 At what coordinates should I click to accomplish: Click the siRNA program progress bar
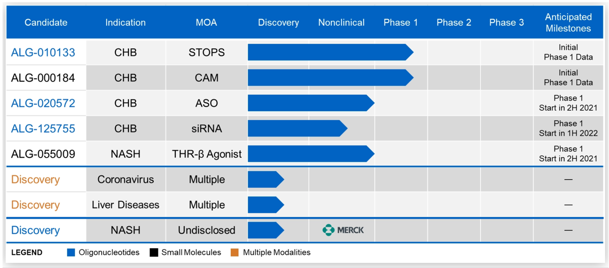(x=295, y=129)
